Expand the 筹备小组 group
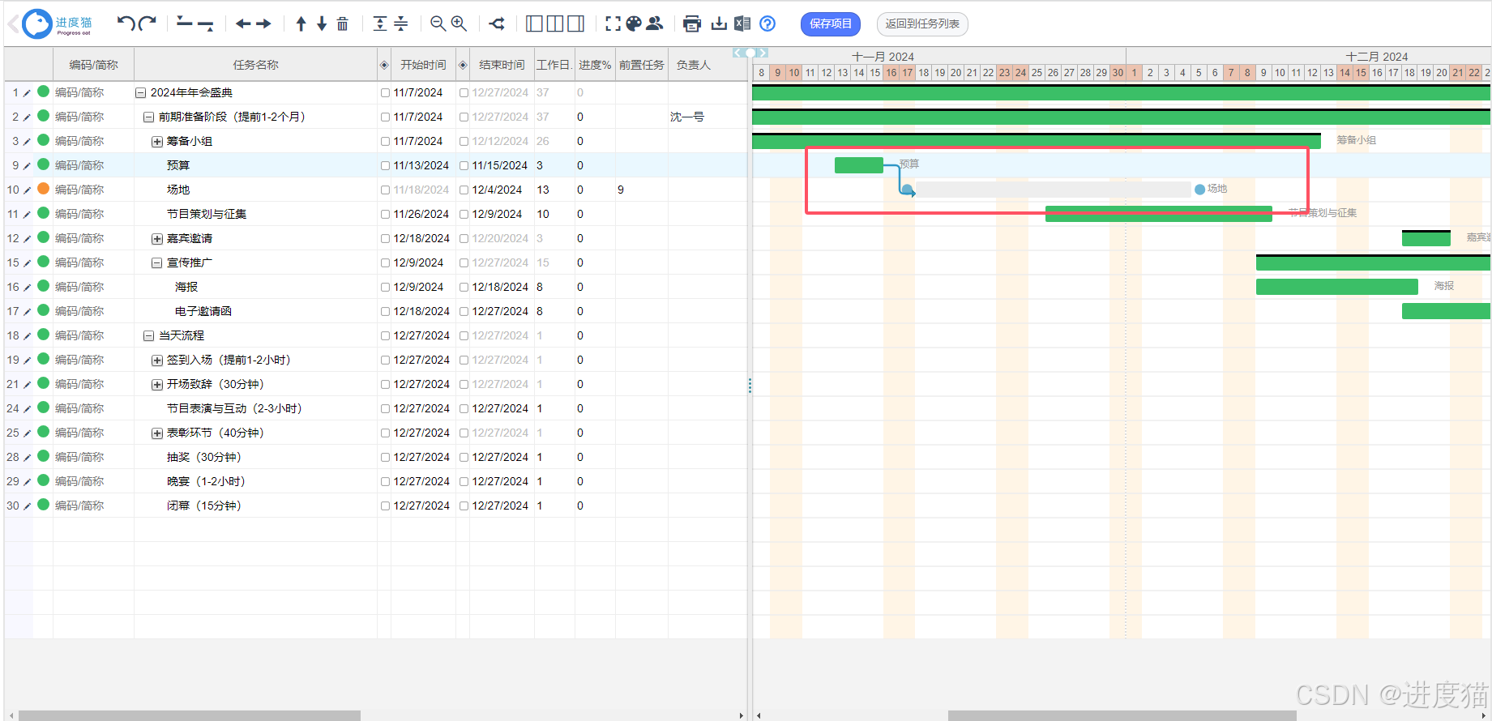Viewport: 1492px width, 721px height. click(157, 141)
